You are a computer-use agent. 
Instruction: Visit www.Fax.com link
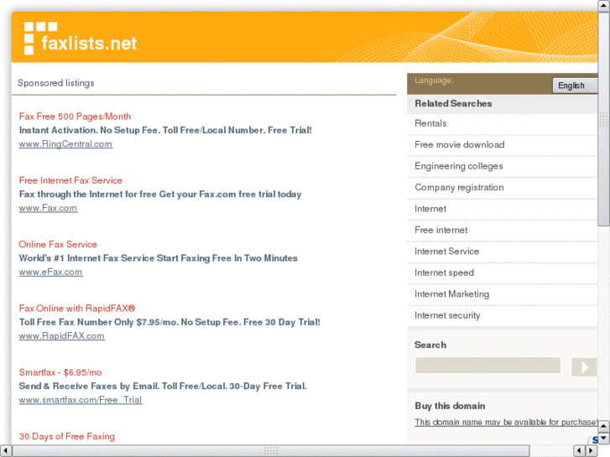[x=48, y=208]
